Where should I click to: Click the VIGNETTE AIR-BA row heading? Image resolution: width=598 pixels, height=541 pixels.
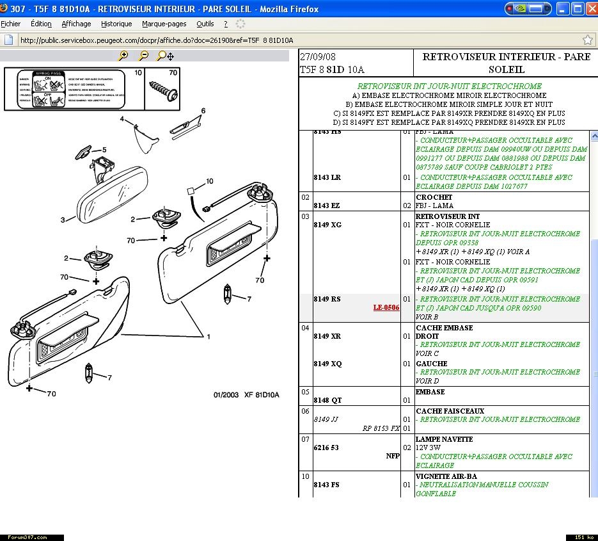pos(446,476)
